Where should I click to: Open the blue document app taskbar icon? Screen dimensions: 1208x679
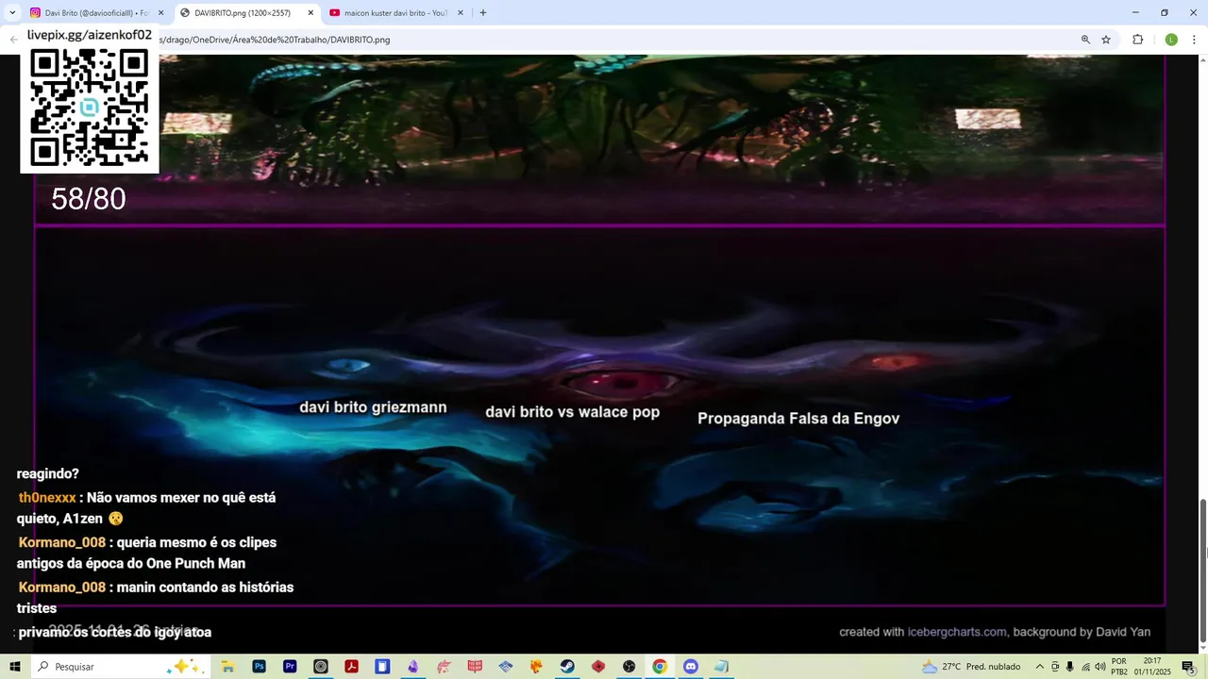[x=382, y=667]
